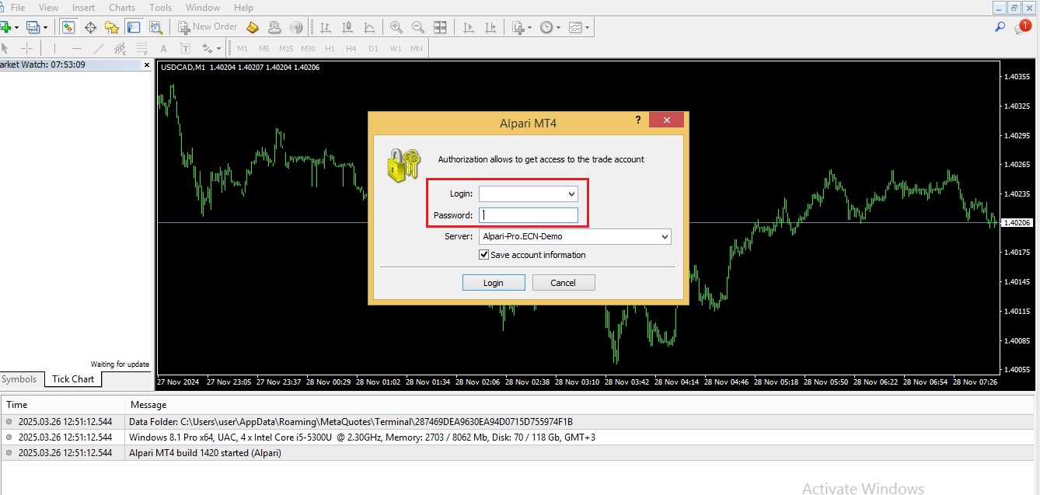Expand the Login dropdown

[x=572, y=193]
